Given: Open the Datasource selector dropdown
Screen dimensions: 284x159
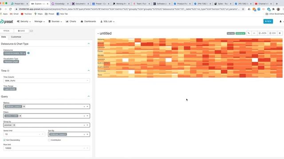Looking at the screenshot, I should click(15, 53).
